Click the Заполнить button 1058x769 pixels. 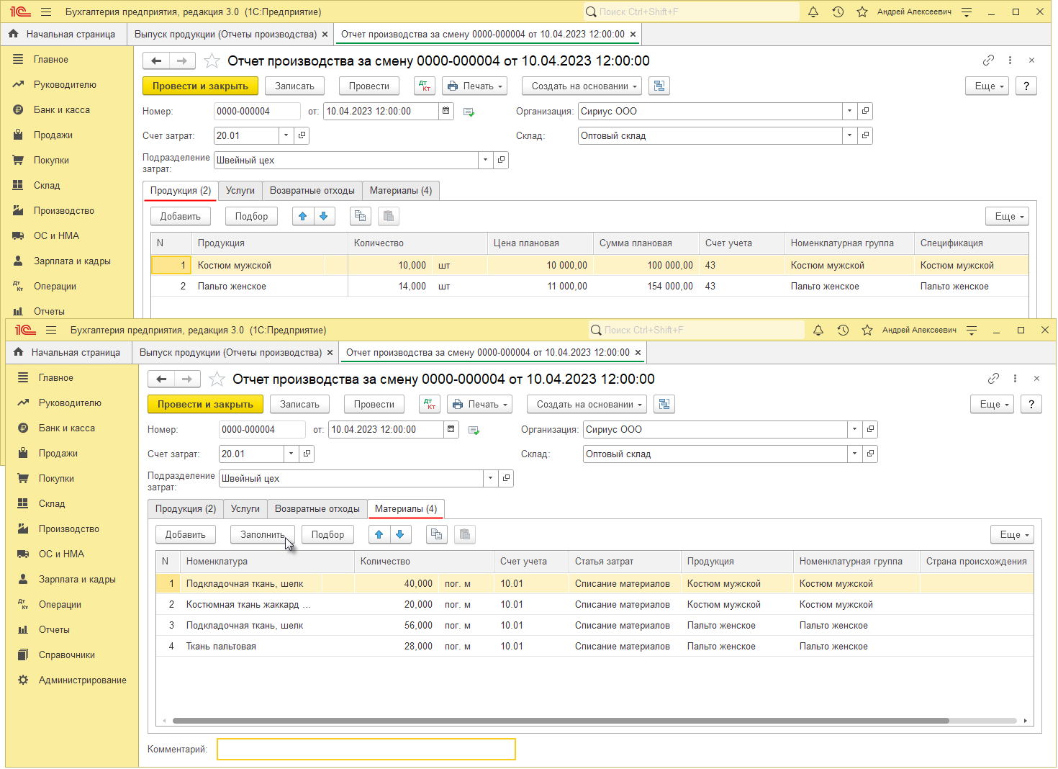(262, 534)
